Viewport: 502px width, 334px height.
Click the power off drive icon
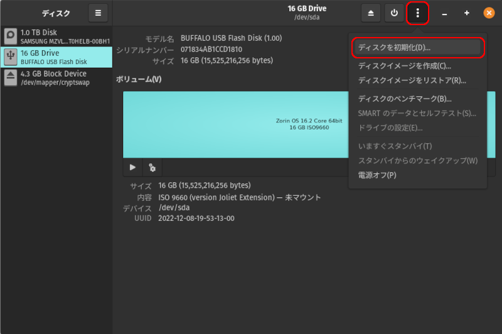(x=394, y=13)
